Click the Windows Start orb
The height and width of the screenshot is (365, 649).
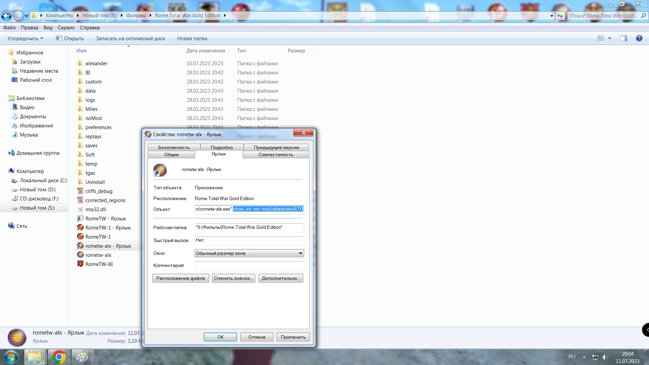tap(11, 357)
